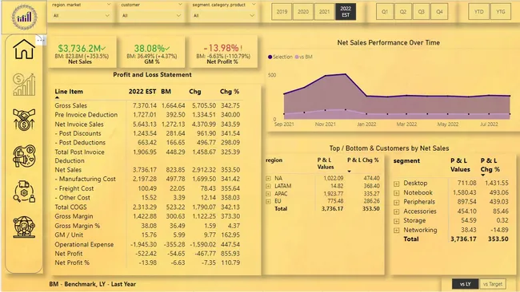Viewport: 520px width, 292px height.
Task: Toggle the YTG filter
Action: pyautogui.click(x=501, y=12)
